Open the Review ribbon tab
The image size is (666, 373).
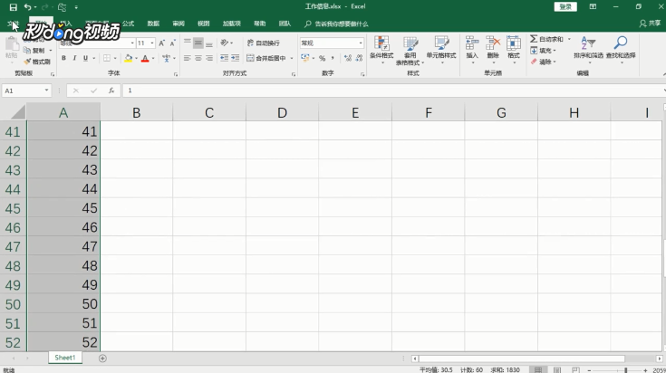[x=179, y=24]
